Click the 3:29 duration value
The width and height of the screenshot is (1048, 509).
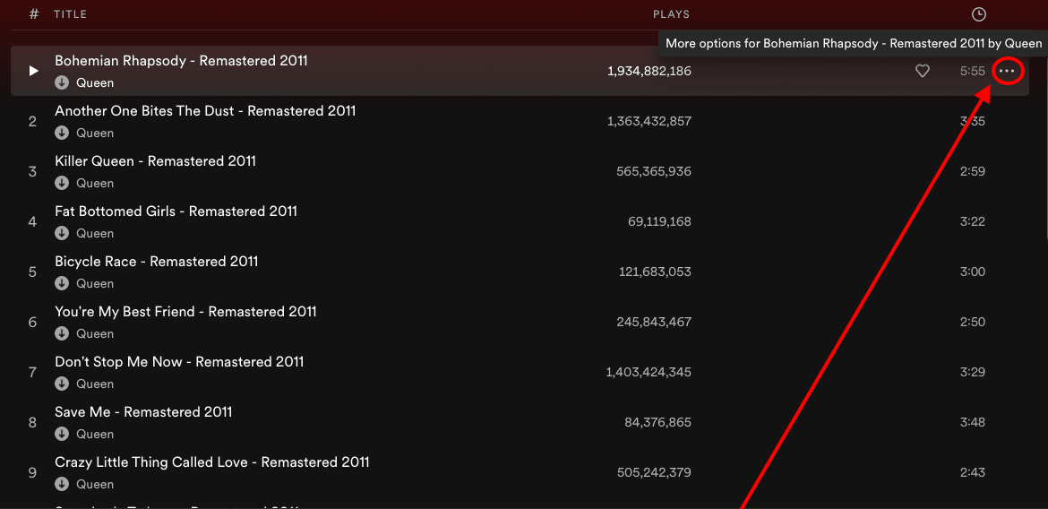tap(973, 372)
